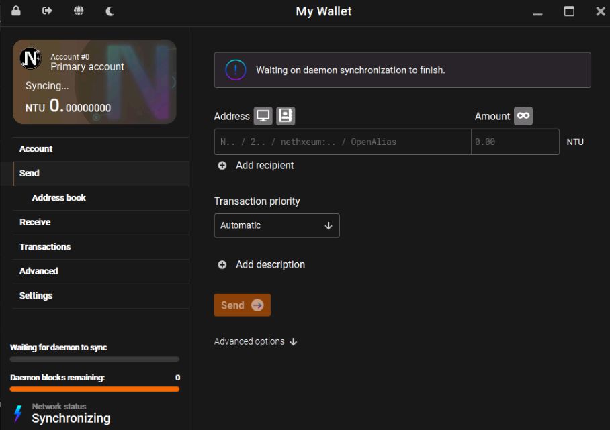Open address book icon next to Address

click(x=286, y=116)
